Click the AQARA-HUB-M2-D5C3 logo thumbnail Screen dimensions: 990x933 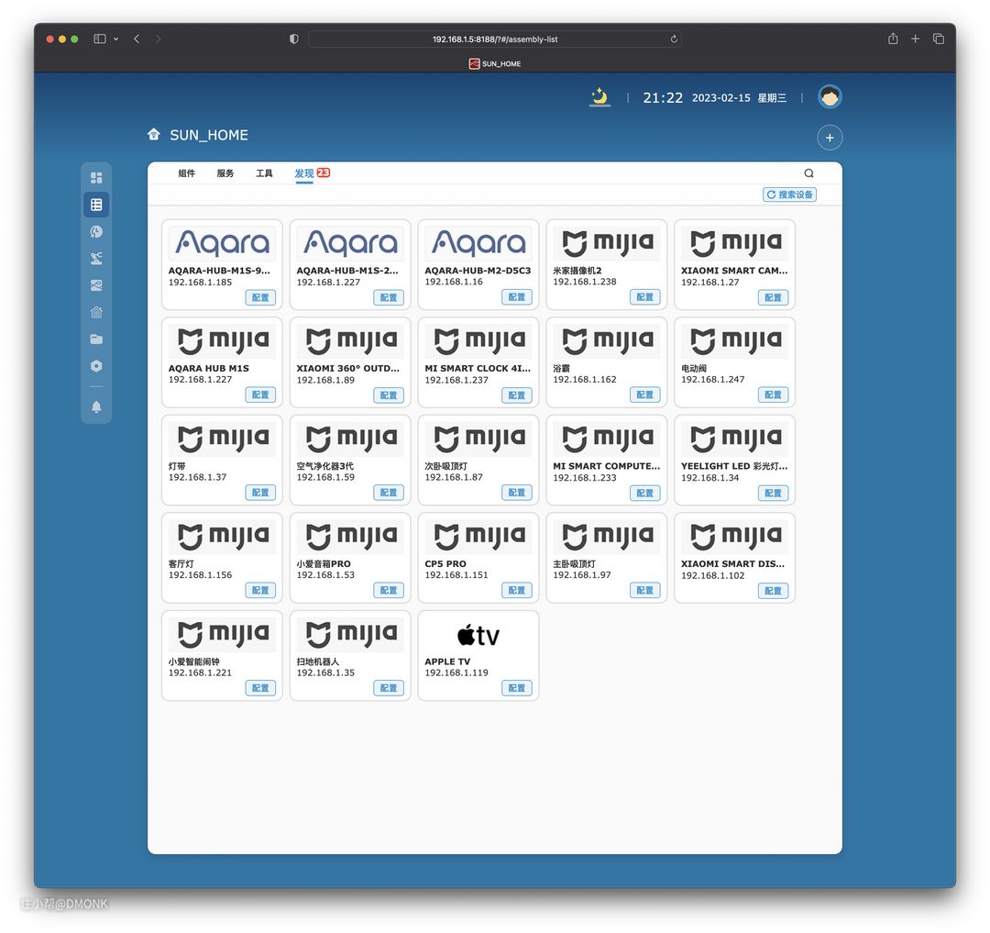point(478,243)
